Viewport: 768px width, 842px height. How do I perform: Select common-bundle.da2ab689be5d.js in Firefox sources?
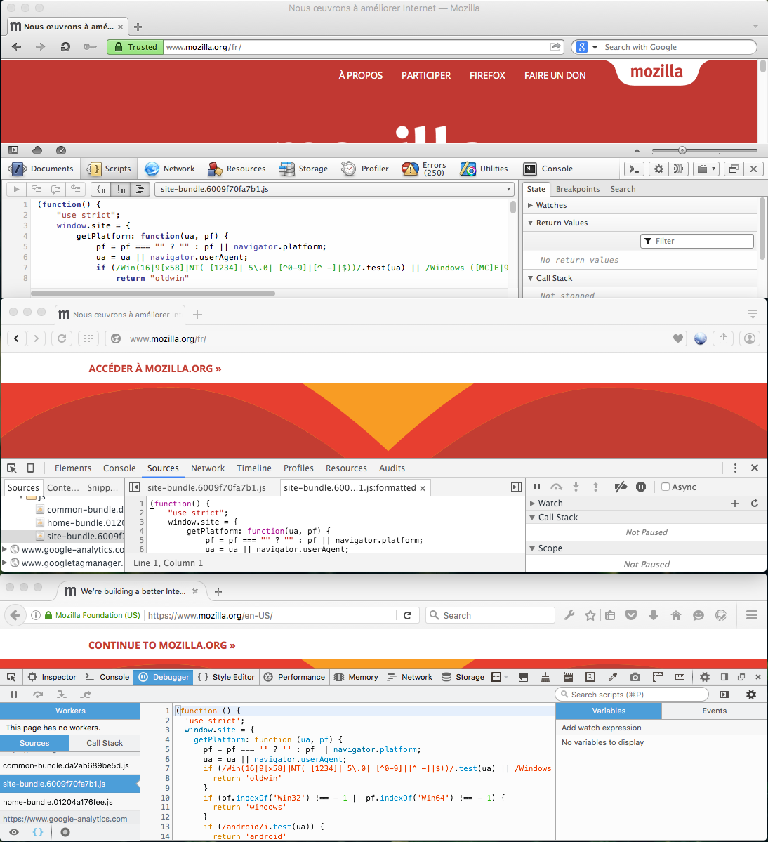click(x=69, y=765)
